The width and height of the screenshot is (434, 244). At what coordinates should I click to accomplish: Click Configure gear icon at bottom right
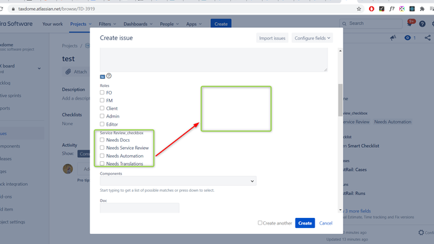click(421, 233)
